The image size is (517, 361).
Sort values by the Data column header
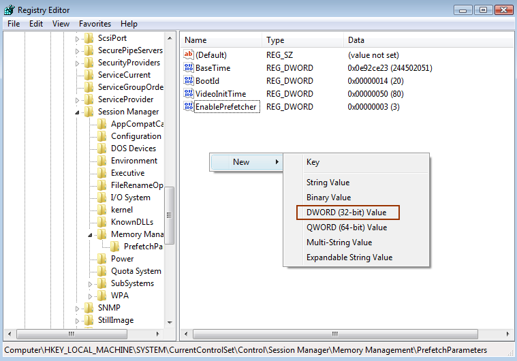click(x=428, y=40)
